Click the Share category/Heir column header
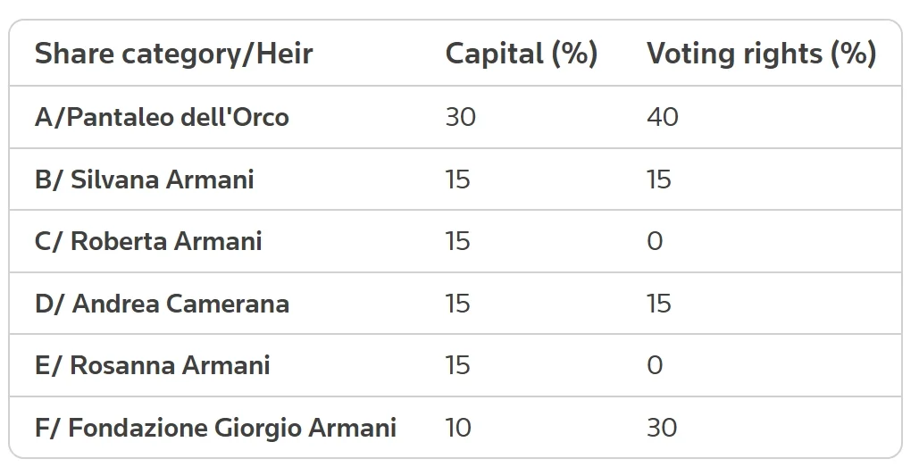Screen dimensions: 919x467 click(x=173, y=54)
